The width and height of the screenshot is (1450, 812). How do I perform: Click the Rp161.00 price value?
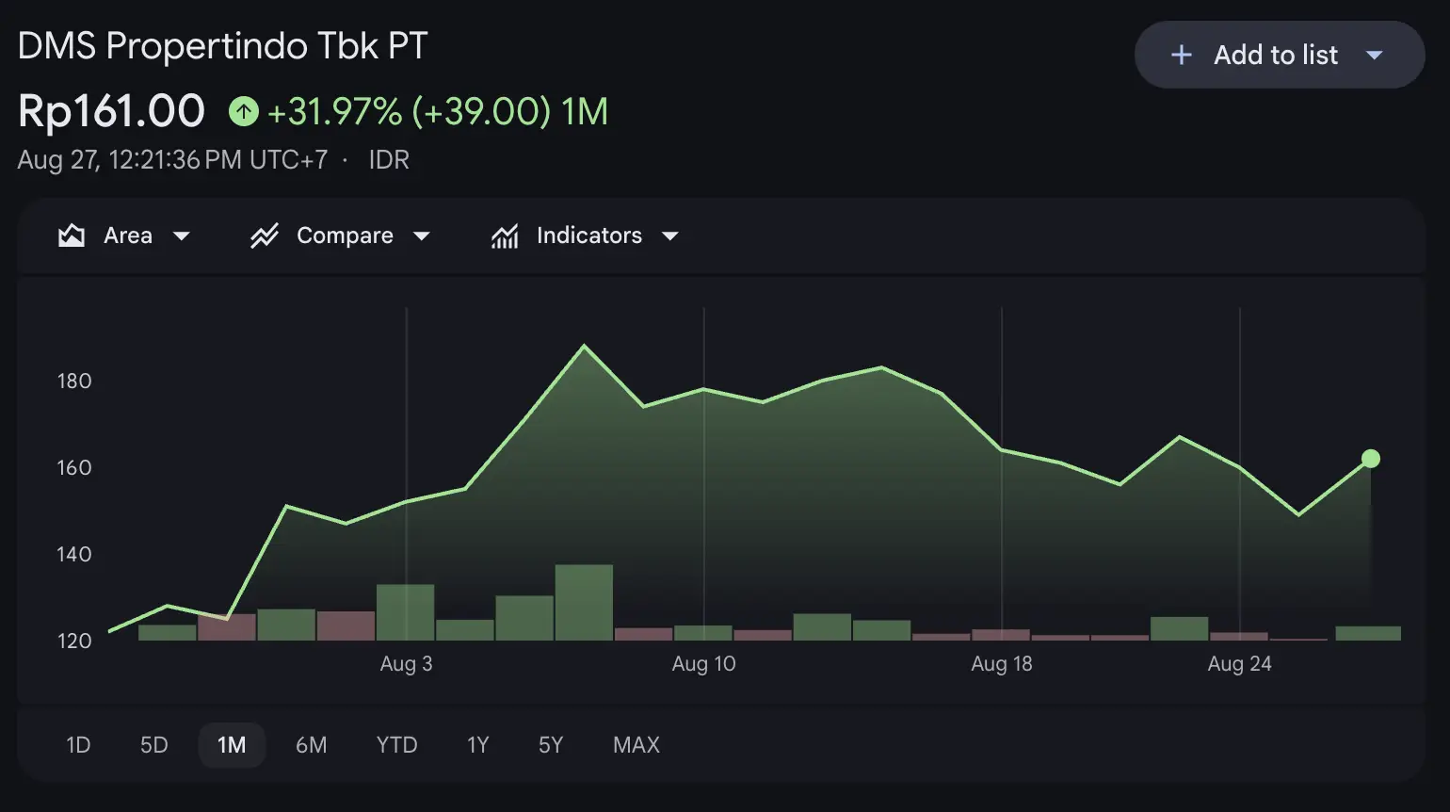tap(111, 111)
